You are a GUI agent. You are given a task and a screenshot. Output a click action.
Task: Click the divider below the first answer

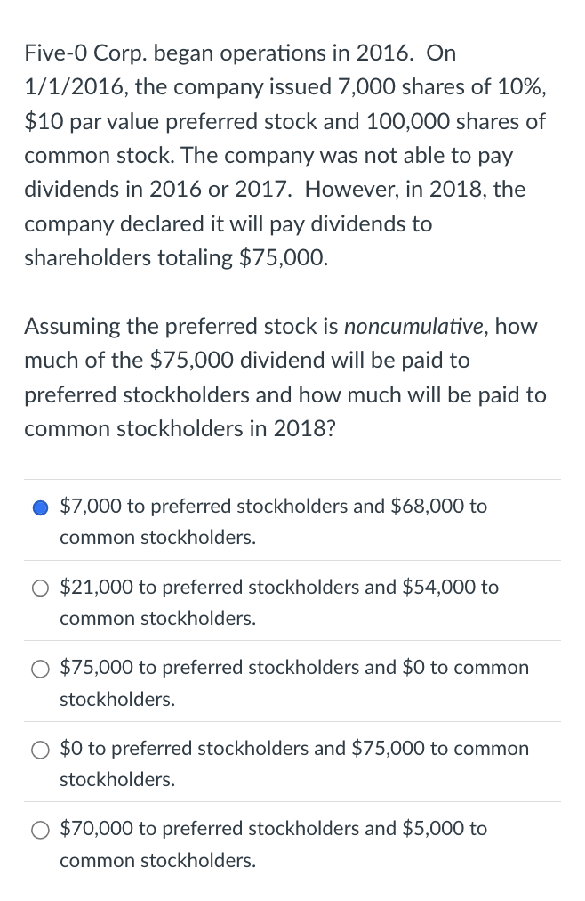pyautogui.click(x=292, y=559)
